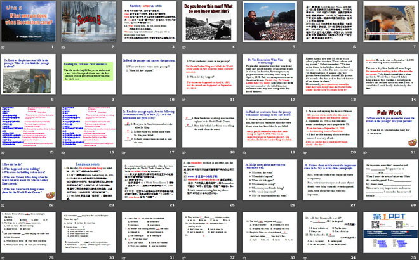Select slide 32 exercise thumbnail
Viewport: 419px width, 260px height.
pyautogui.click(x=209, y=233)
